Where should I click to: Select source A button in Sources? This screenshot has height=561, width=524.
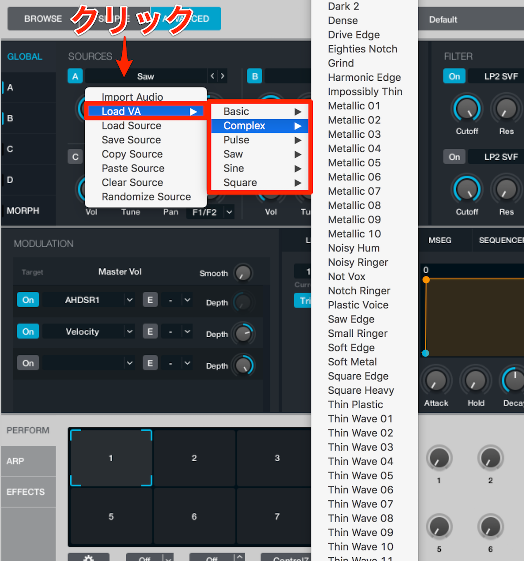tap(75, 76)
